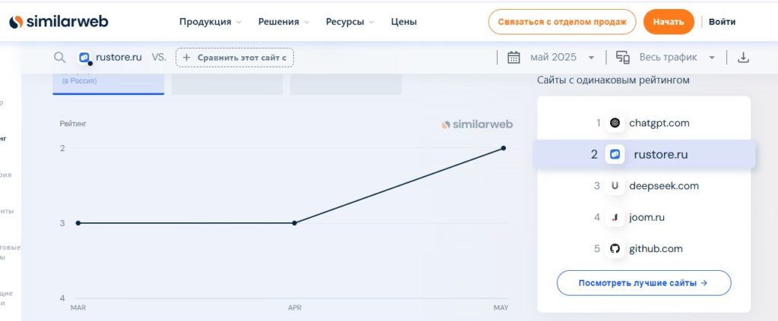Click Посмотреть лучшие сайты button
This screenshot has height=321, width=778.
point(644,283)
